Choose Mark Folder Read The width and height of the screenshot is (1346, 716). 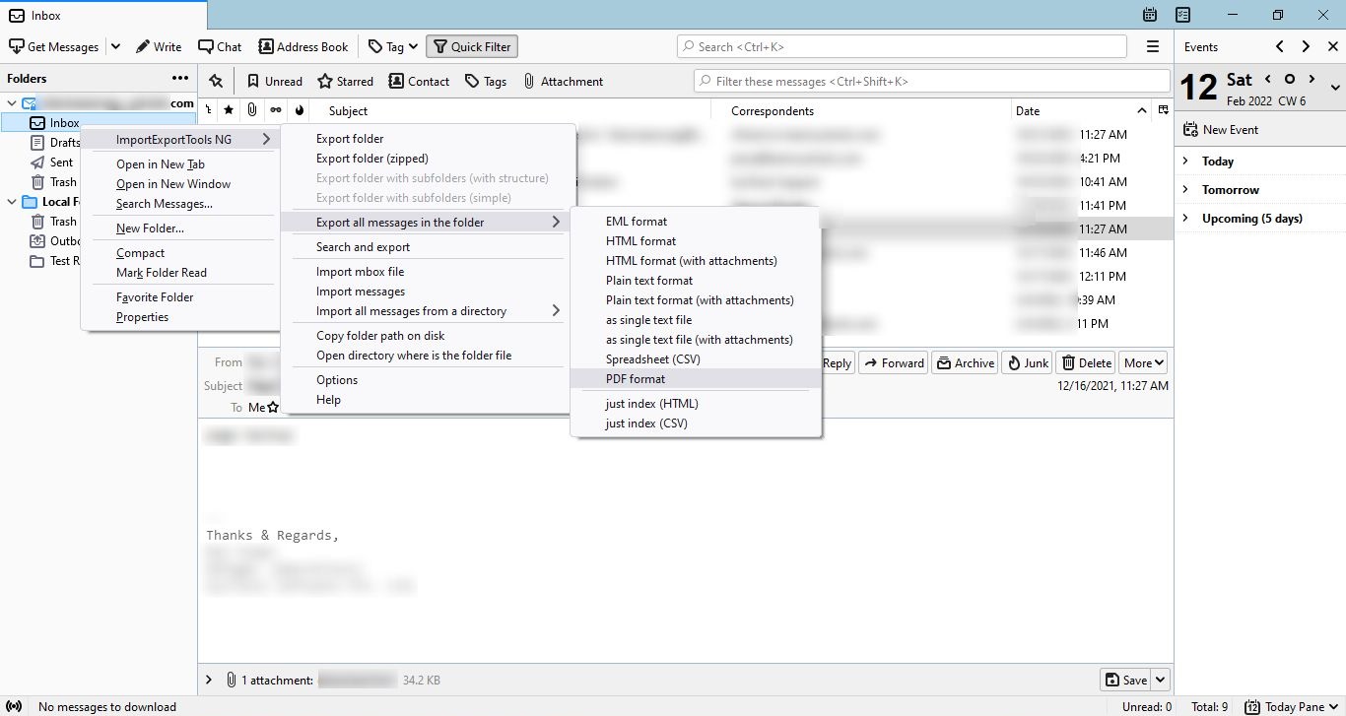click(x=162, y=273)
